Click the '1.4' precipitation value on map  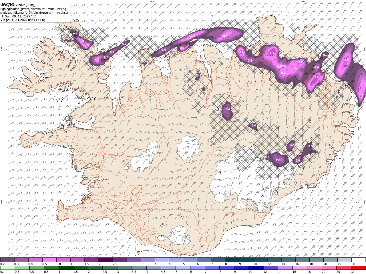272,53
